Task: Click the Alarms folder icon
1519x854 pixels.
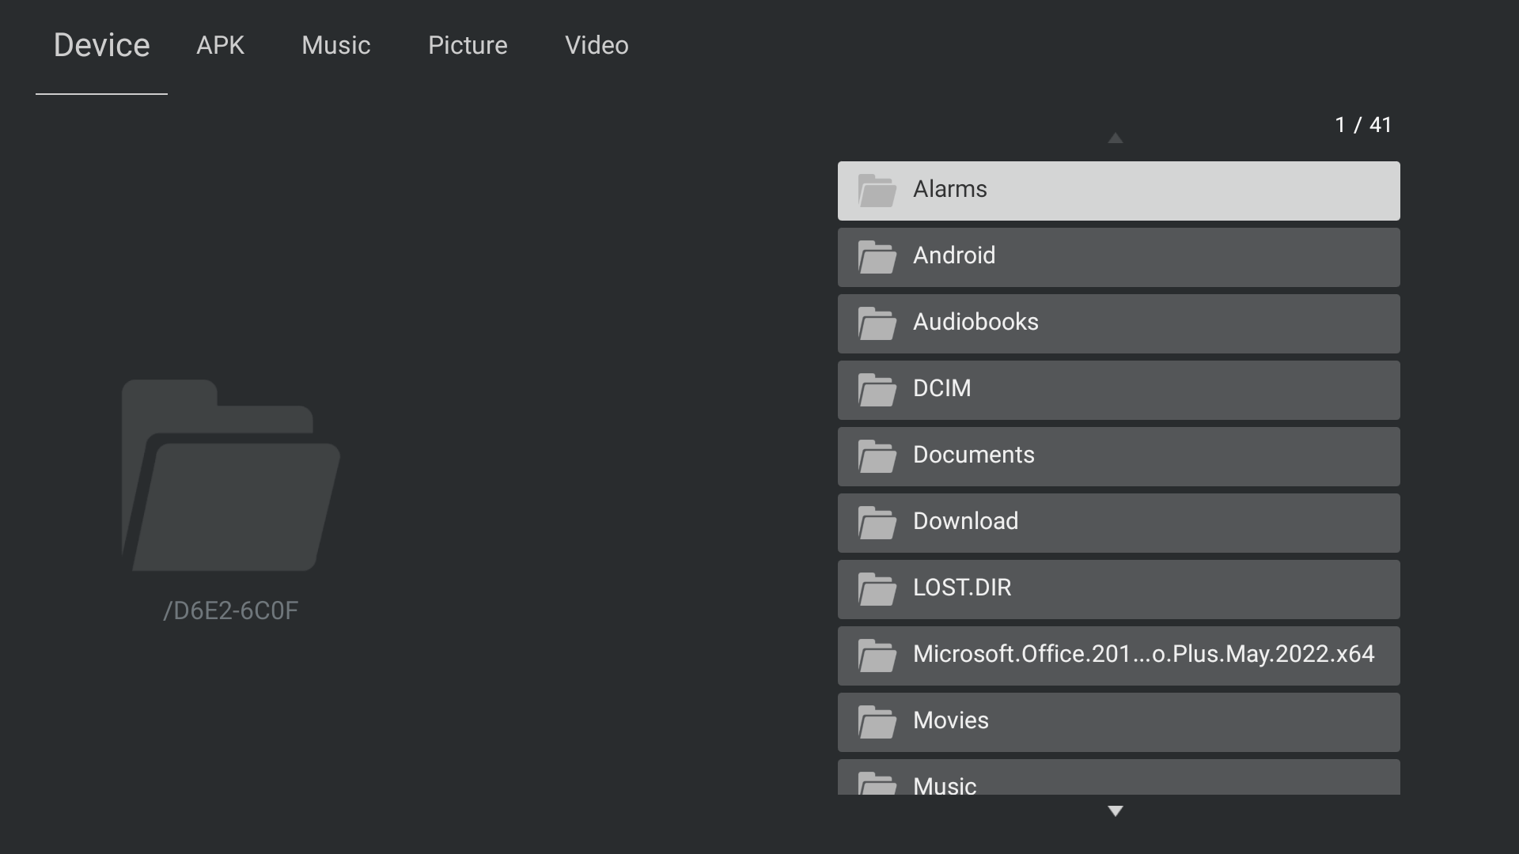Action: pos(877,190)
